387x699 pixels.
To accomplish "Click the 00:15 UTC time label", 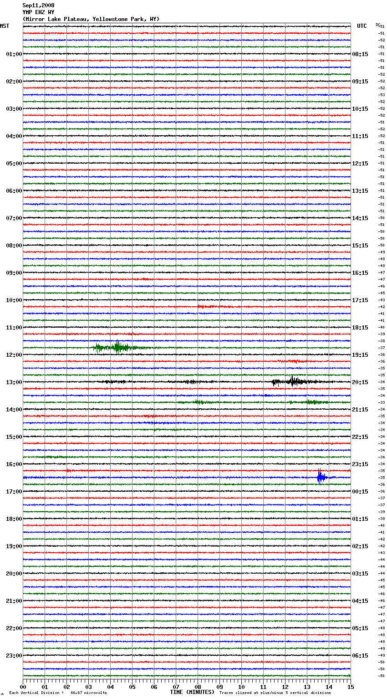I will (360, 492).
